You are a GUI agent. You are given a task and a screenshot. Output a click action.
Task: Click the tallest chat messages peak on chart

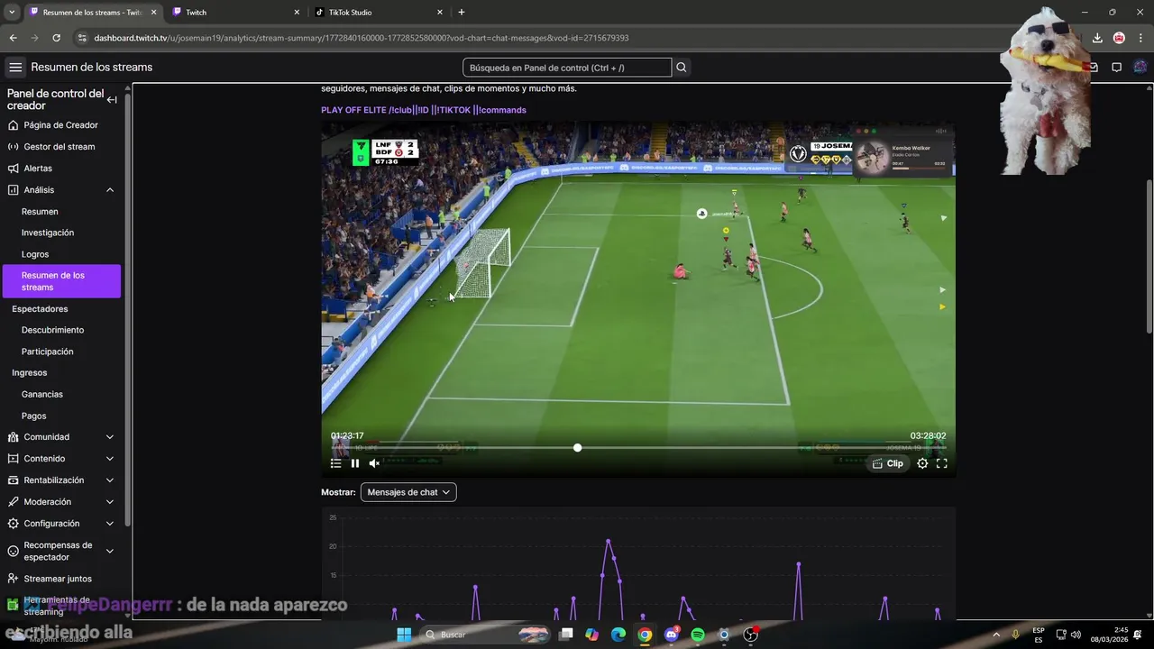(x=609, y=541)
